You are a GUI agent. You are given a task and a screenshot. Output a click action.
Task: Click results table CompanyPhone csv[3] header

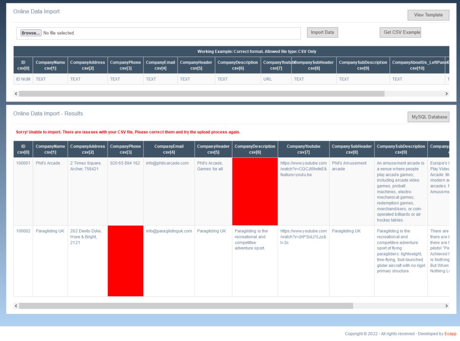point(126,149)
